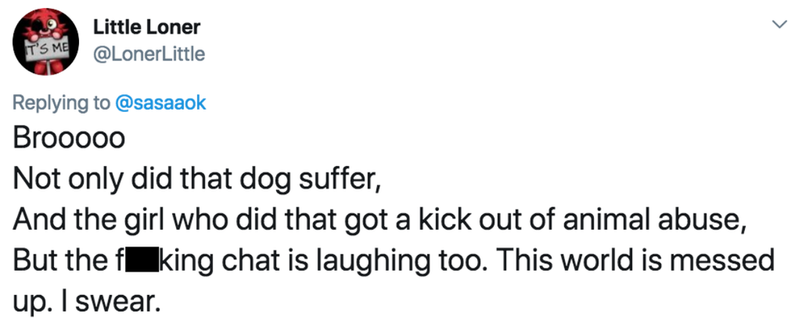791x332 pixels.
Task: Click the line "Not only did that dog suffer,"
Action: pos(198,180)
